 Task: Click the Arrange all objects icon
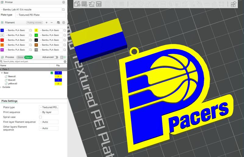[99, 4]
